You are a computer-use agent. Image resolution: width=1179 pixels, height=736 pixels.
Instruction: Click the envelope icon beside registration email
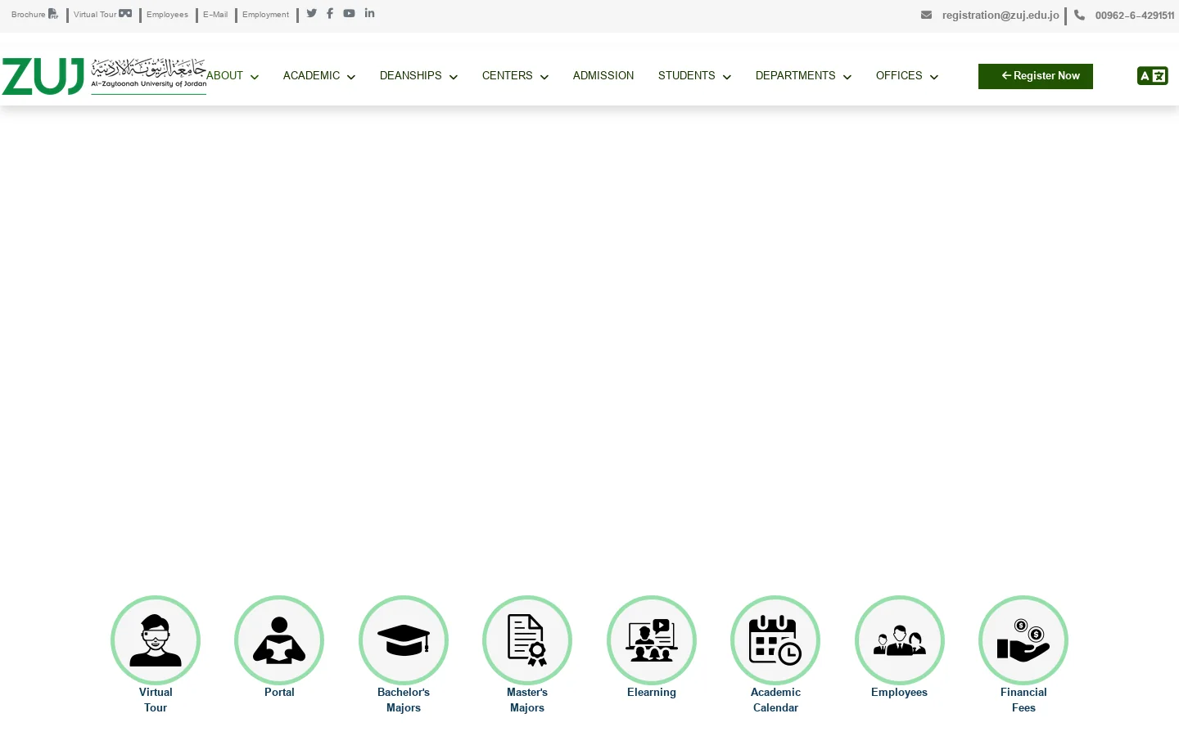point(926,15)
